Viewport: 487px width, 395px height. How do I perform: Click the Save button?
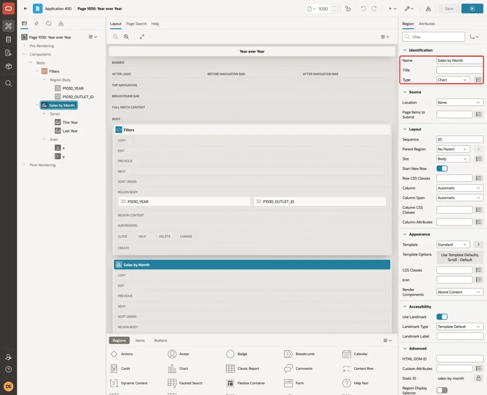click(449, 9)
